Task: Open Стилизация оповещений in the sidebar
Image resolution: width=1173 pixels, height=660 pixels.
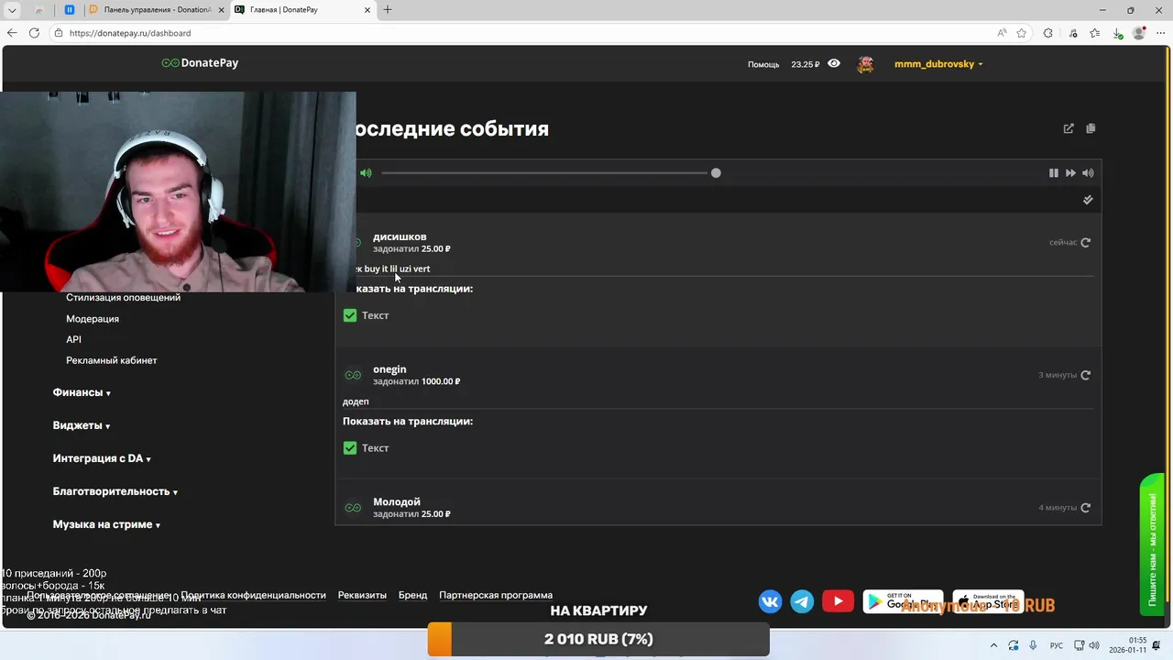Action: pyautogui.click(x=123, y=297)
